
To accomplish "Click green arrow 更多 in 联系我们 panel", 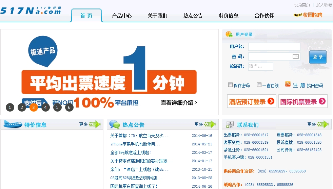I will [323, 124].
